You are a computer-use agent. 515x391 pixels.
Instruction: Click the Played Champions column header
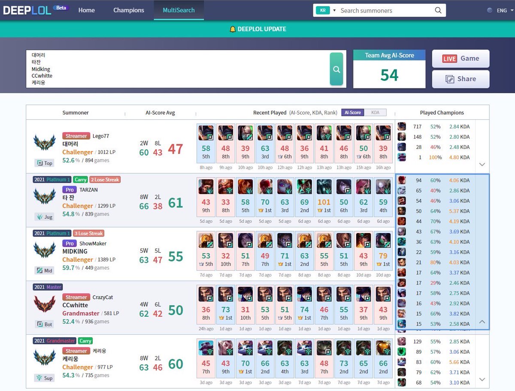tap(442, 112)
